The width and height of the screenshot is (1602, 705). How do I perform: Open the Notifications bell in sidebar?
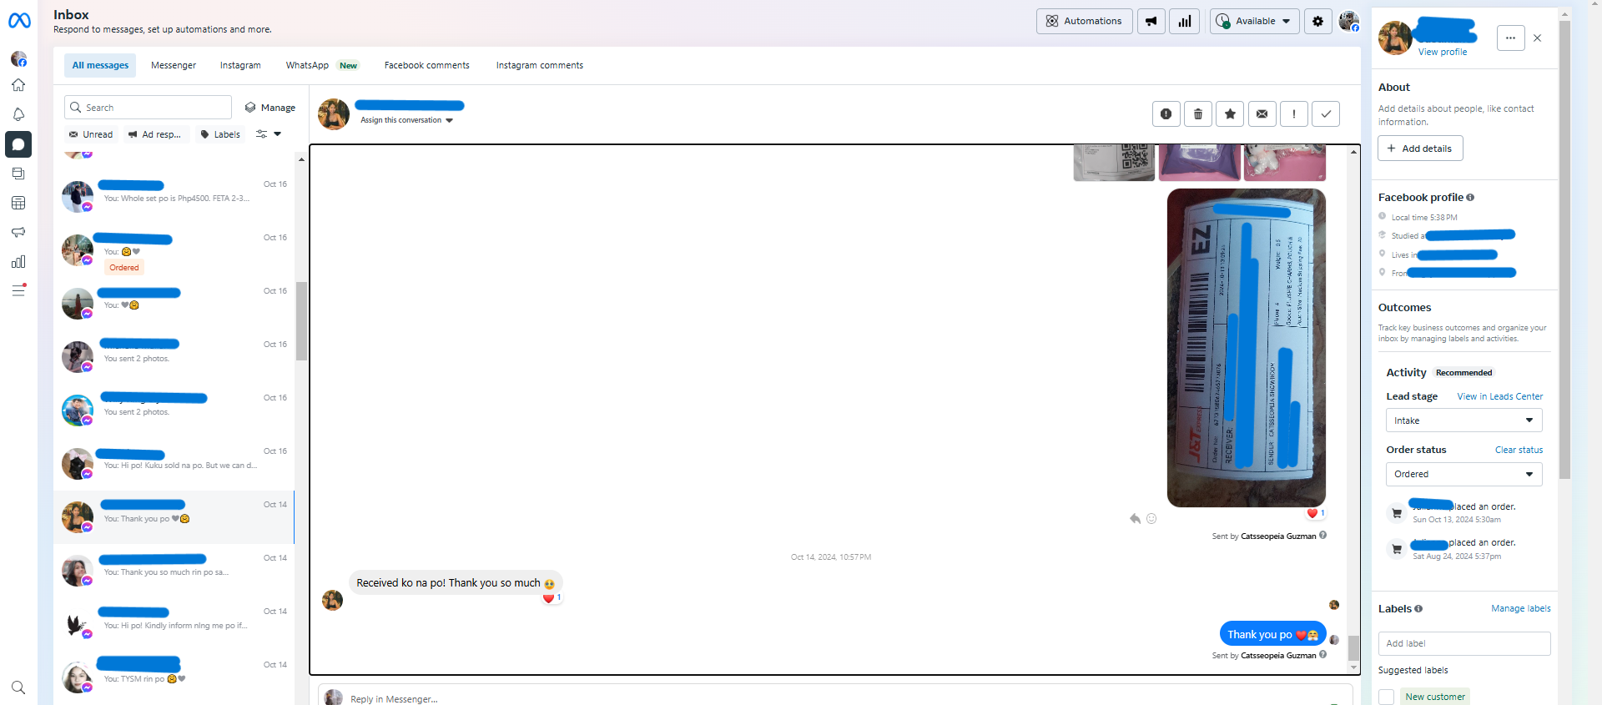coord(18,114)
